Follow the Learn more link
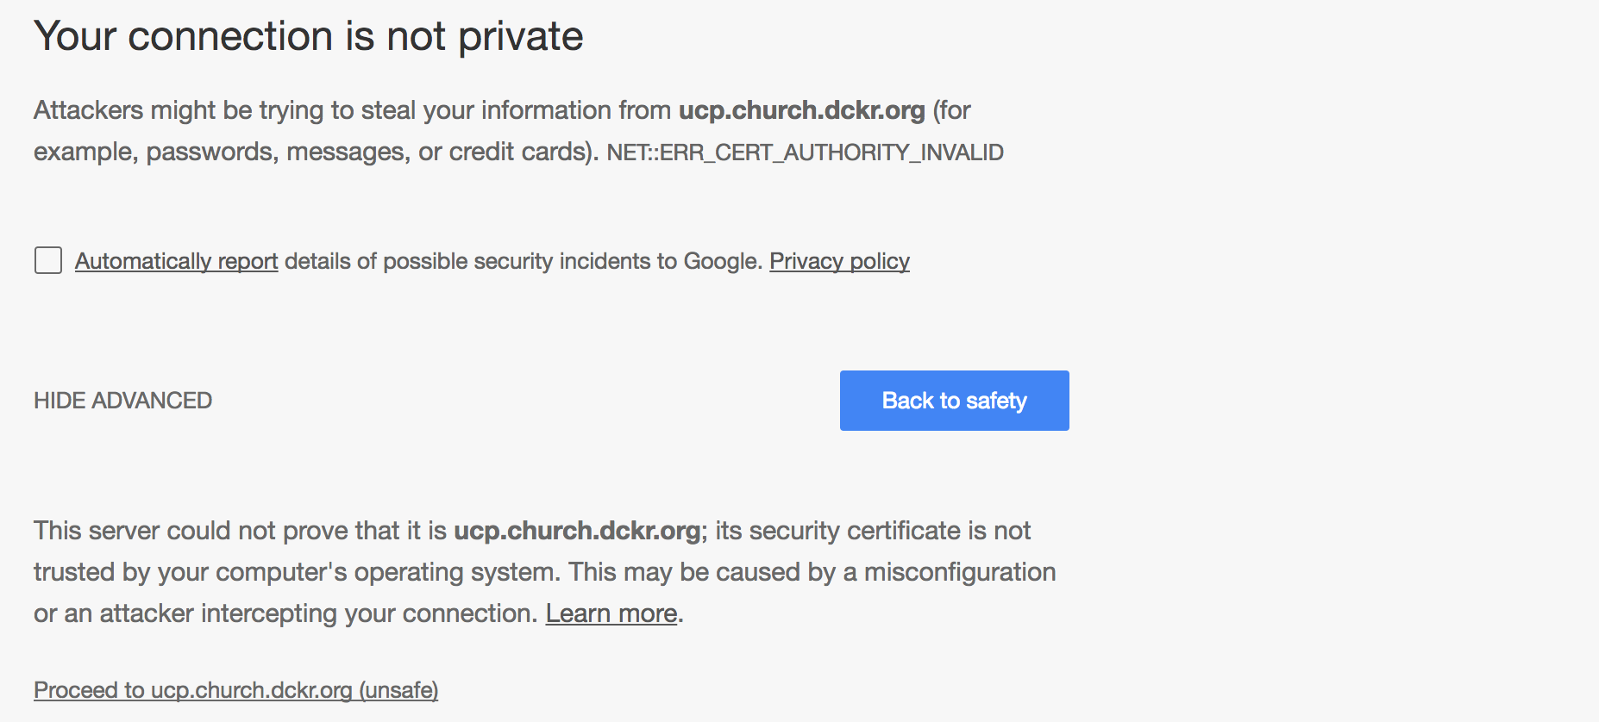 [611, 613]
